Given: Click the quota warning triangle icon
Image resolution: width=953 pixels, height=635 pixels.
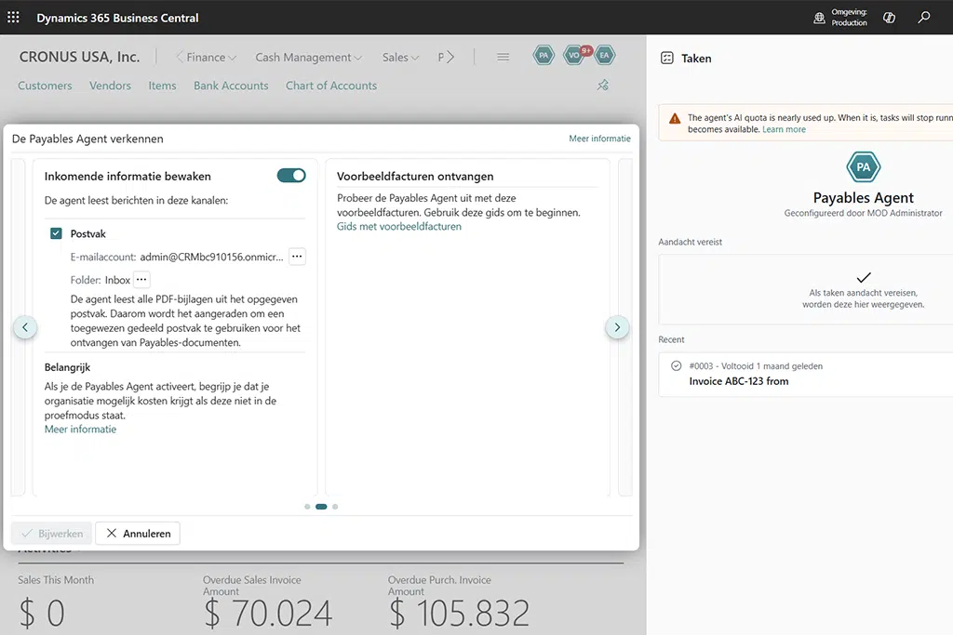Looking at the screenshot, I should pos(675,118).
